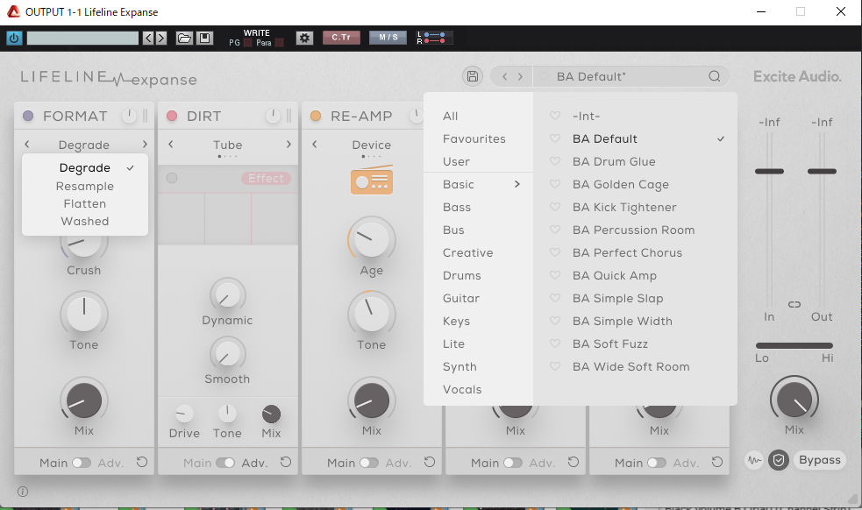Image resolution: width=862 pixels, height=510 pixels.
Task: Favourite the BA Golden Cage heart
Action: [x=555, y=184]
